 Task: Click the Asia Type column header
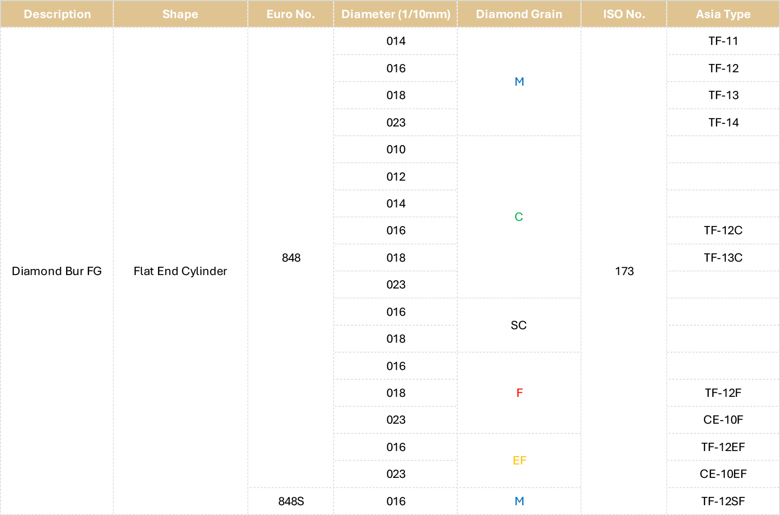(723, 14)
